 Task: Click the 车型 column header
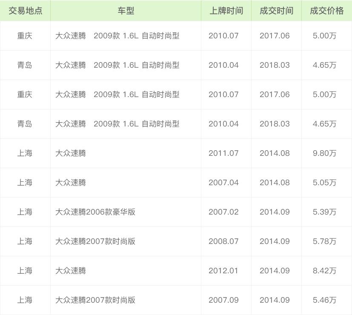[x=126, y=11]
